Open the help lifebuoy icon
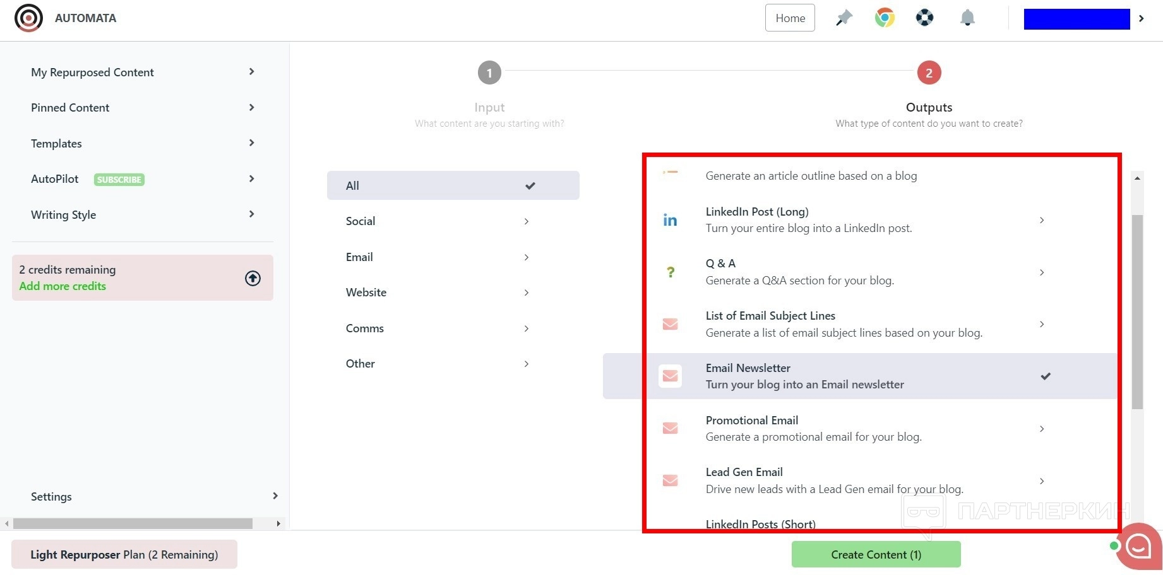This screenshot has width=1163, height=575. click(x=924, y=18)
